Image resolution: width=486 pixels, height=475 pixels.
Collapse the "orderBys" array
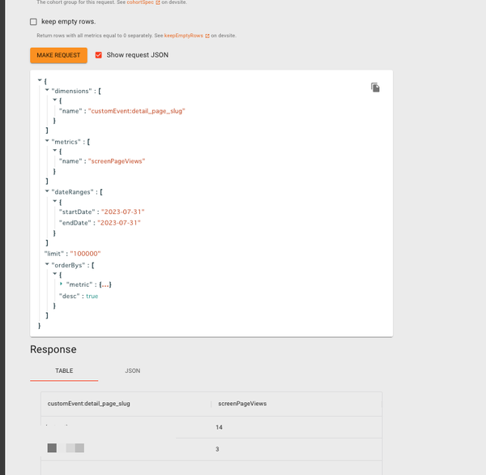[47, 264]
